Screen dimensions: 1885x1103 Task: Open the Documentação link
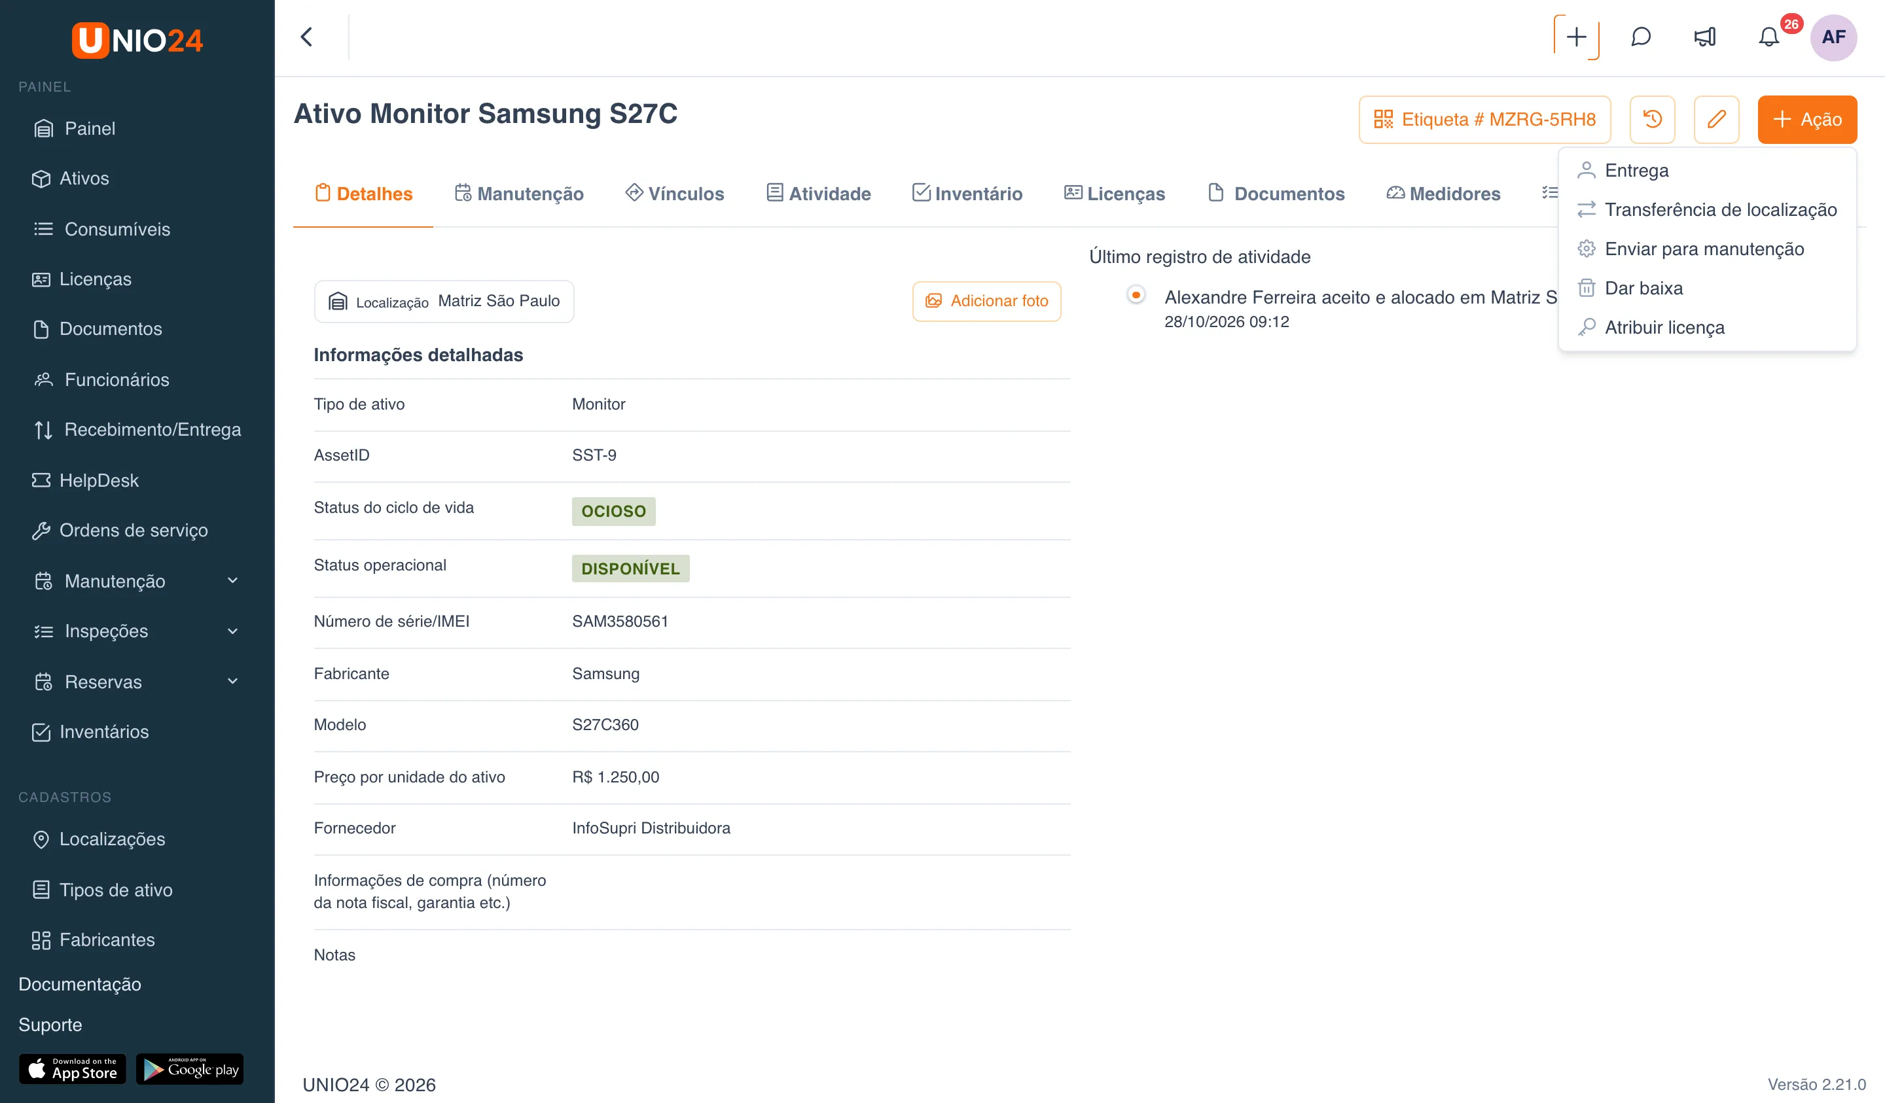(x=80, y=983)
